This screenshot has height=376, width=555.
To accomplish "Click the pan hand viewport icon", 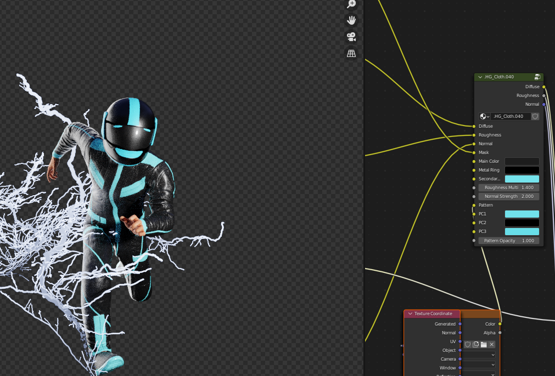I will [x=351, y=21].
